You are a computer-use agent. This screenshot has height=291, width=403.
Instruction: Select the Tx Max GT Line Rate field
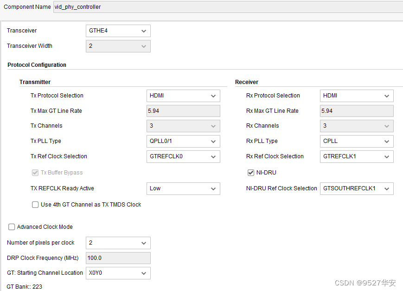[x=183, y=111]
